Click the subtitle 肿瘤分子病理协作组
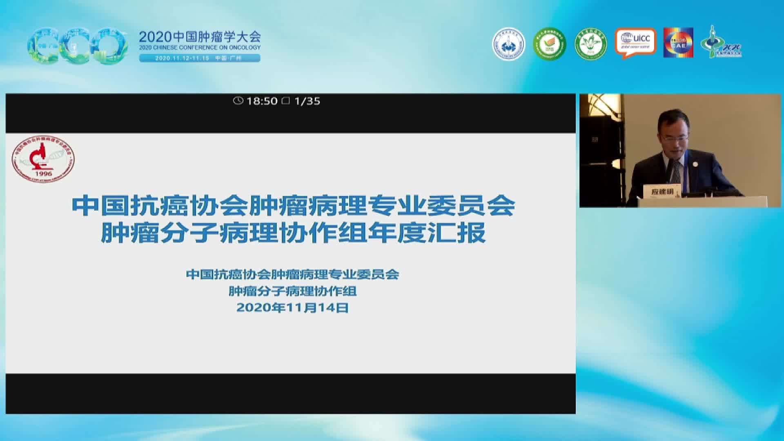784x441 pixels. [293, 291]
